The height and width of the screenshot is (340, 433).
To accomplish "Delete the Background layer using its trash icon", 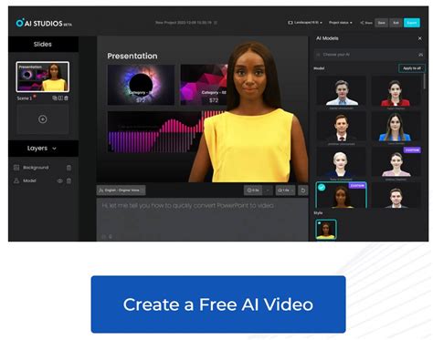I will (69, 168).
